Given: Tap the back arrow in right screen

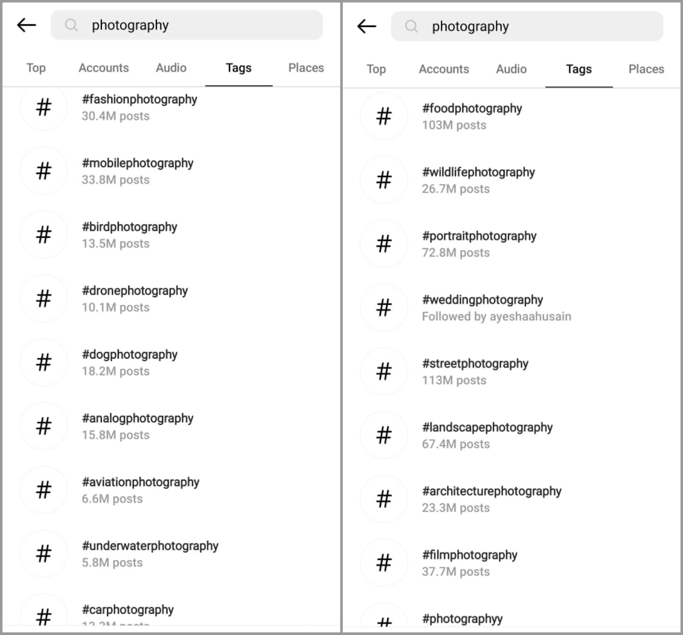Looking at the screenshot, I should [x=367, y=26].
